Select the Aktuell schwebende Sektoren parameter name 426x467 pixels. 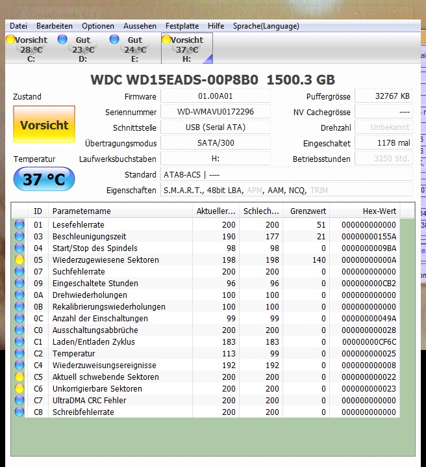tap(106, 377)
